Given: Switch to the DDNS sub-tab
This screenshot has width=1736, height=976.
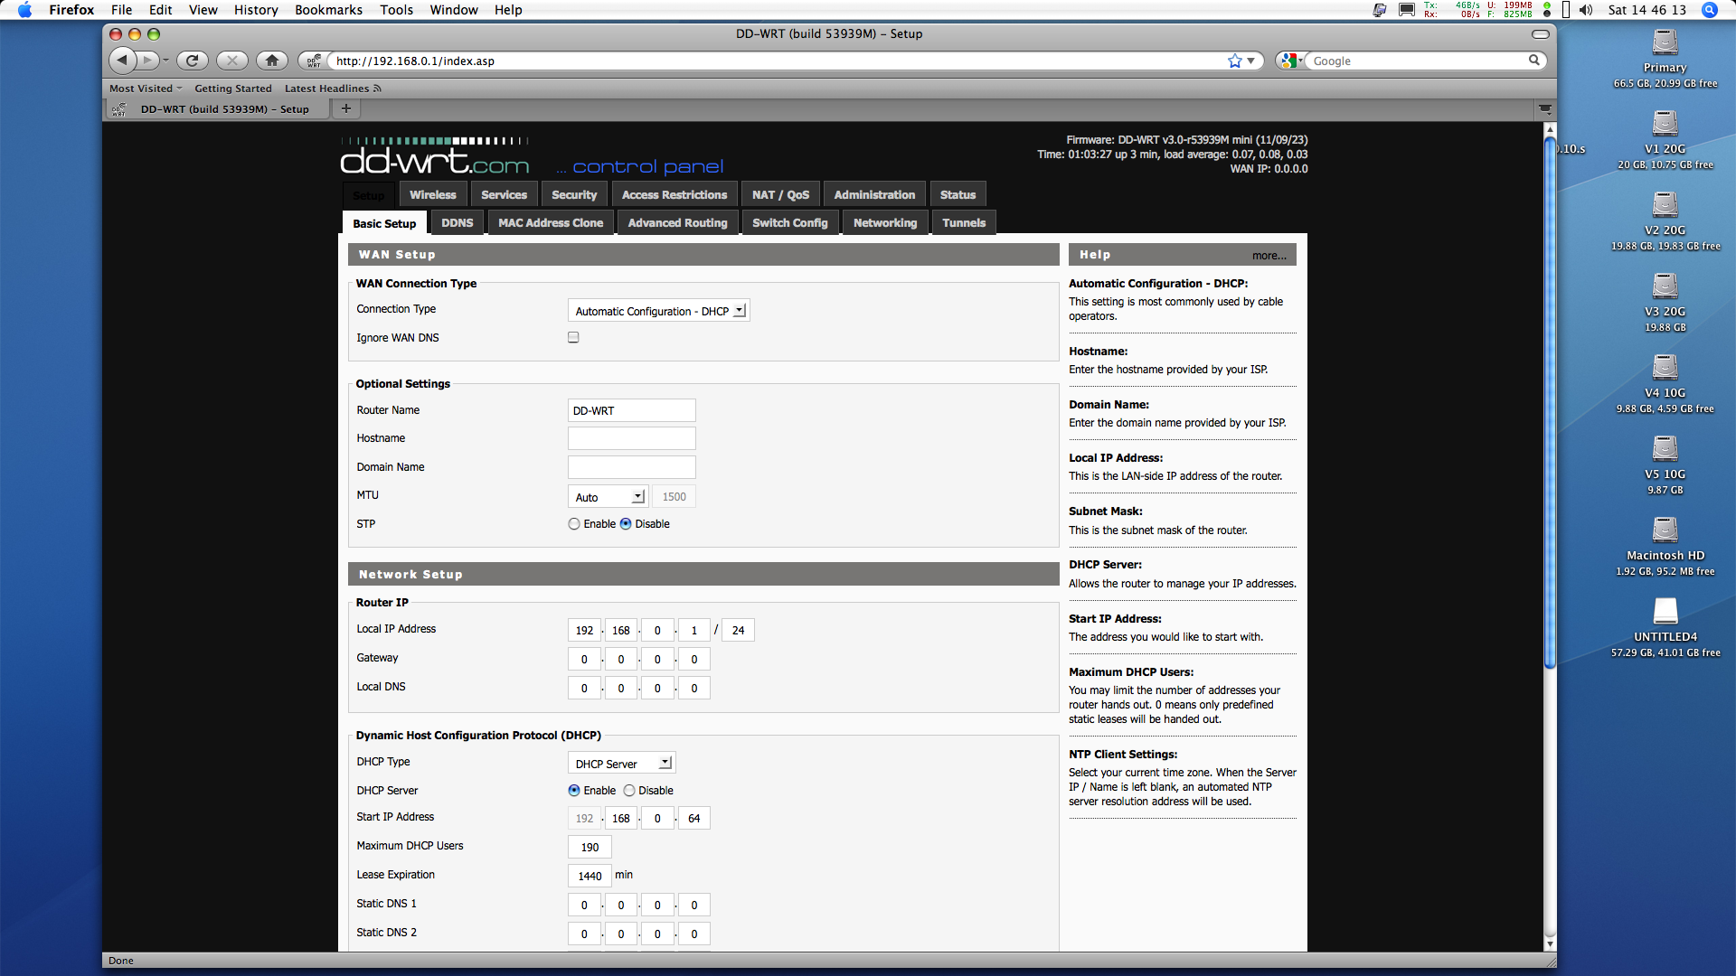Looking at the screenshot, I should coord(458,222).
